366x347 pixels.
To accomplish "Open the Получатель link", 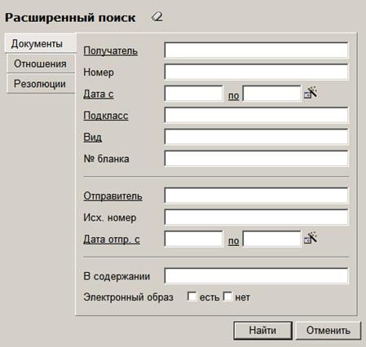I will coord(110,51).
